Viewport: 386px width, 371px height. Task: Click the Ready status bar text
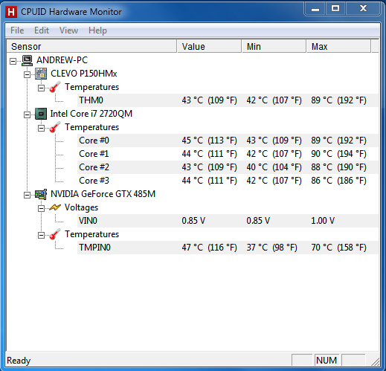click(x=19, y=361)
